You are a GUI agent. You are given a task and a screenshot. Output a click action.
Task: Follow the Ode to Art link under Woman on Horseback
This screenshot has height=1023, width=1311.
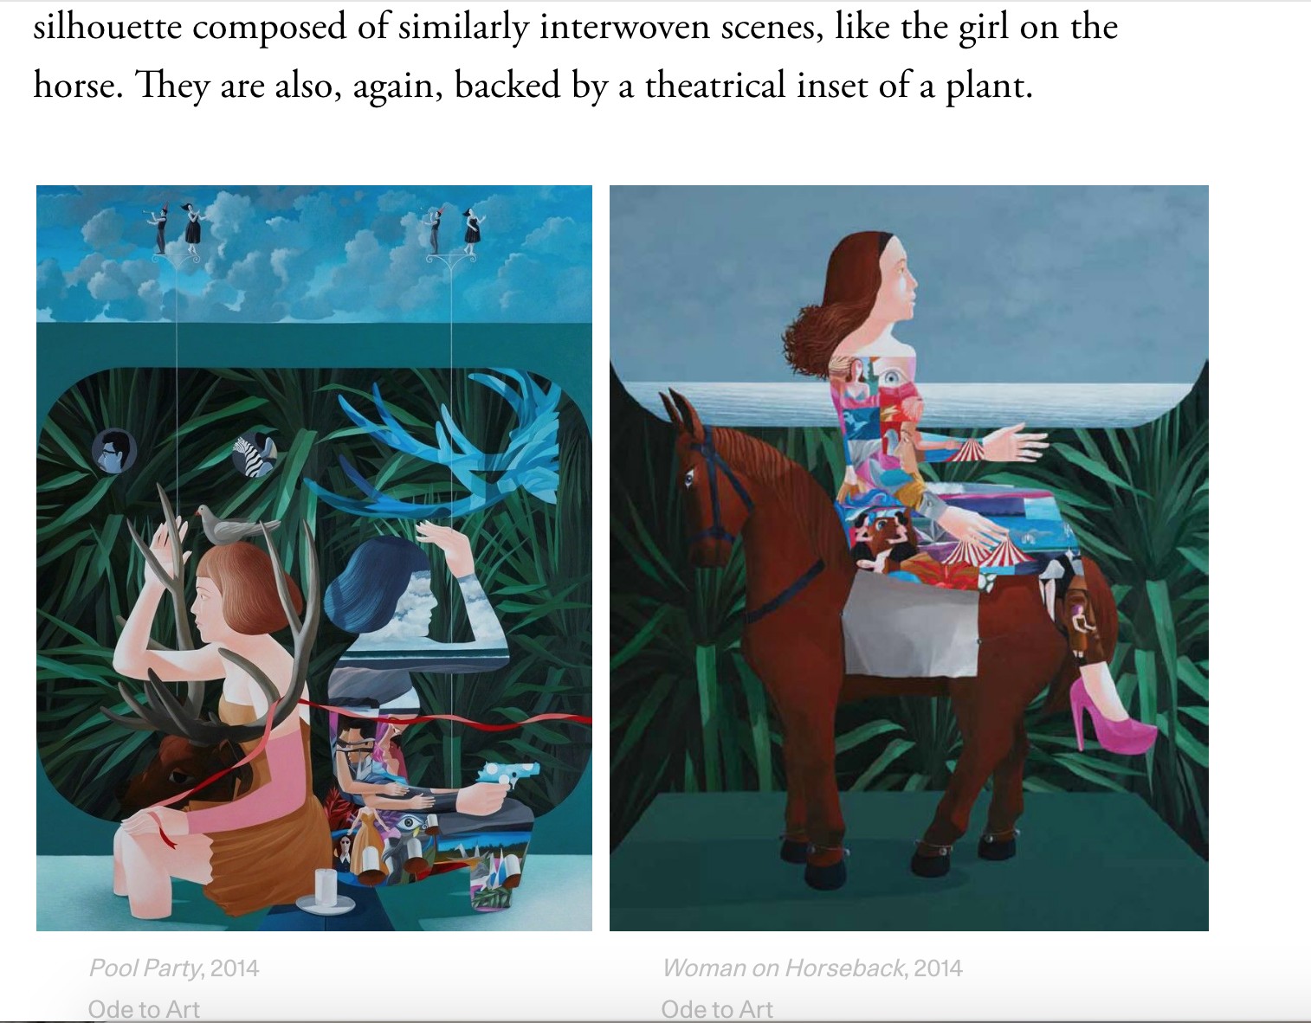tap(717, 1009)
